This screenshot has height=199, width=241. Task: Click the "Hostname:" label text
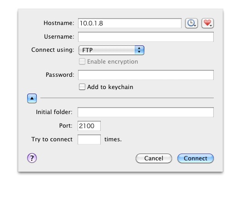[59, 23]
